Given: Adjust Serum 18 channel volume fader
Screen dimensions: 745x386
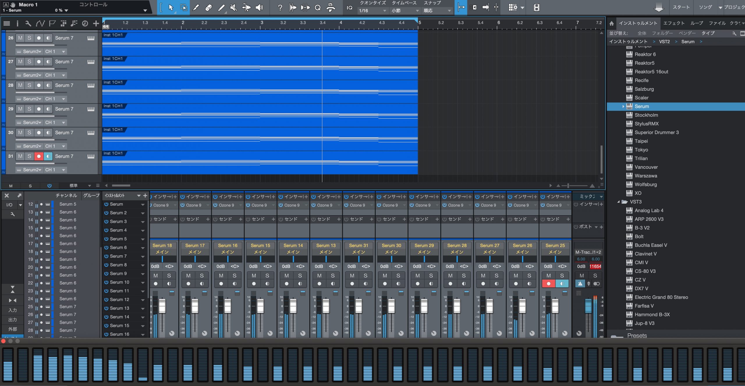Looking at the screenshot, I should coord(162,306).
